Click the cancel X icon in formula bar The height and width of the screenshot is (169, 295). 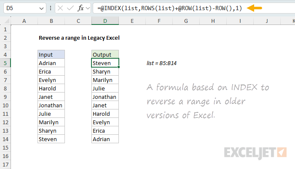coord(60,8)
